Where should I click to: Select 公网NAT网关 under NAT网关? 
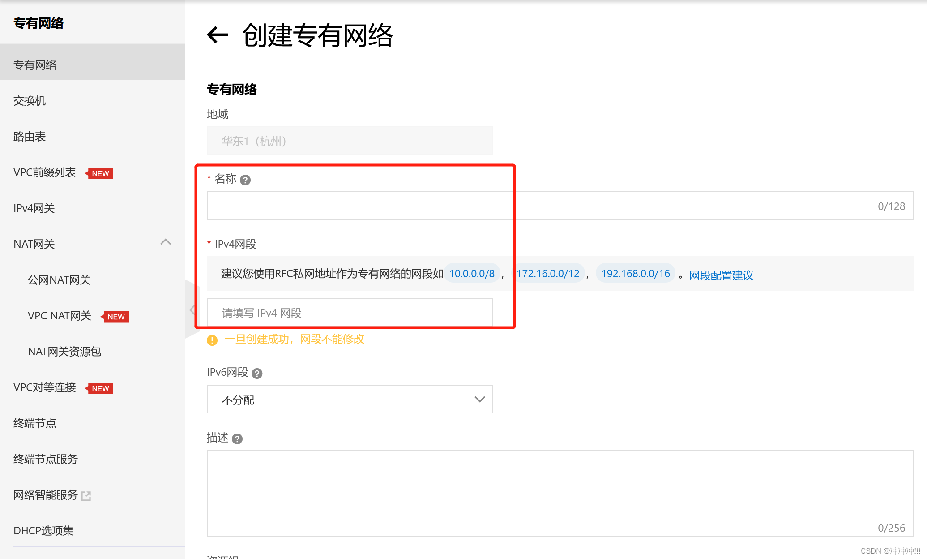[59, 279]
